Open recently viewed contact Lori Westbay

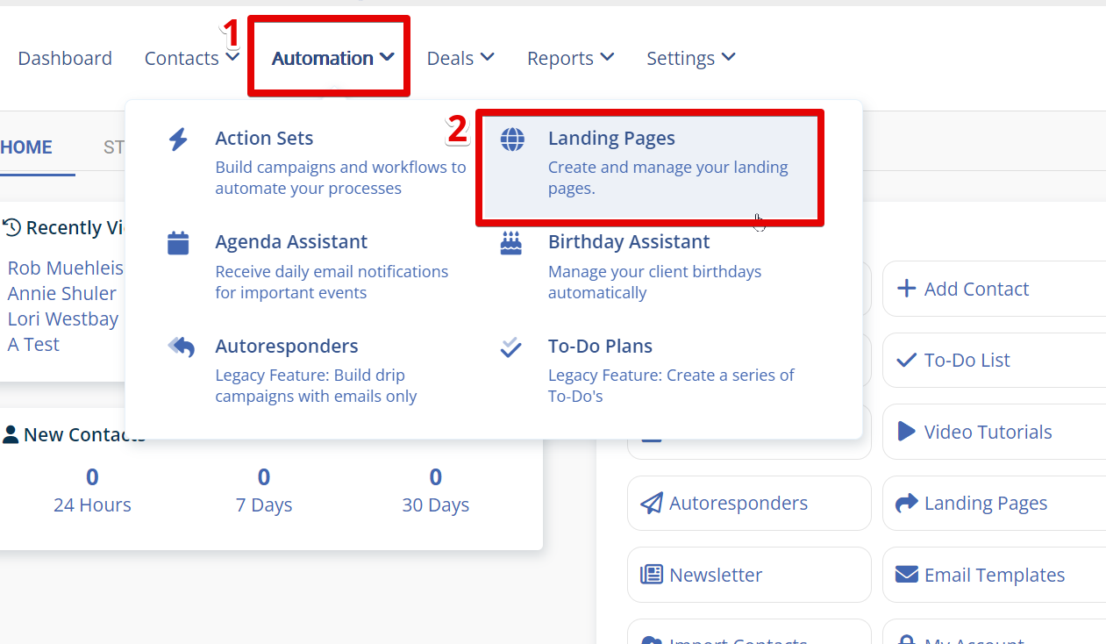(63, 318)
